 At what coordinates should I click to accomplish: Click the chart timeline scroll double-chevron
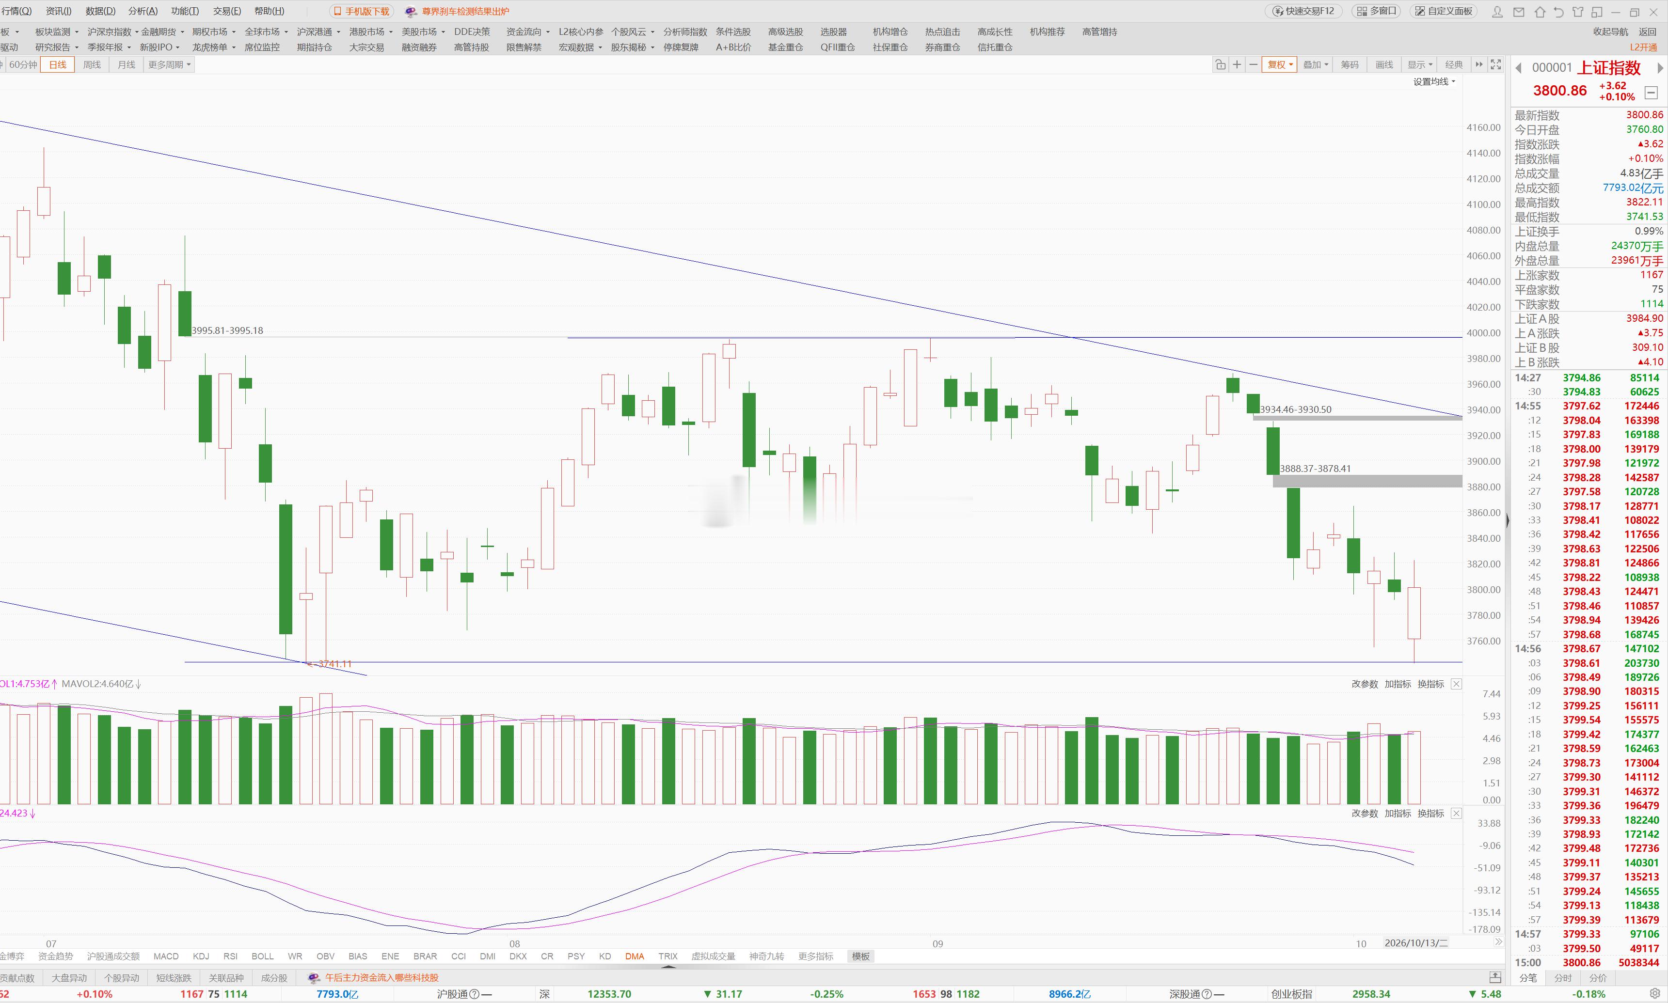coord(1498,942)
